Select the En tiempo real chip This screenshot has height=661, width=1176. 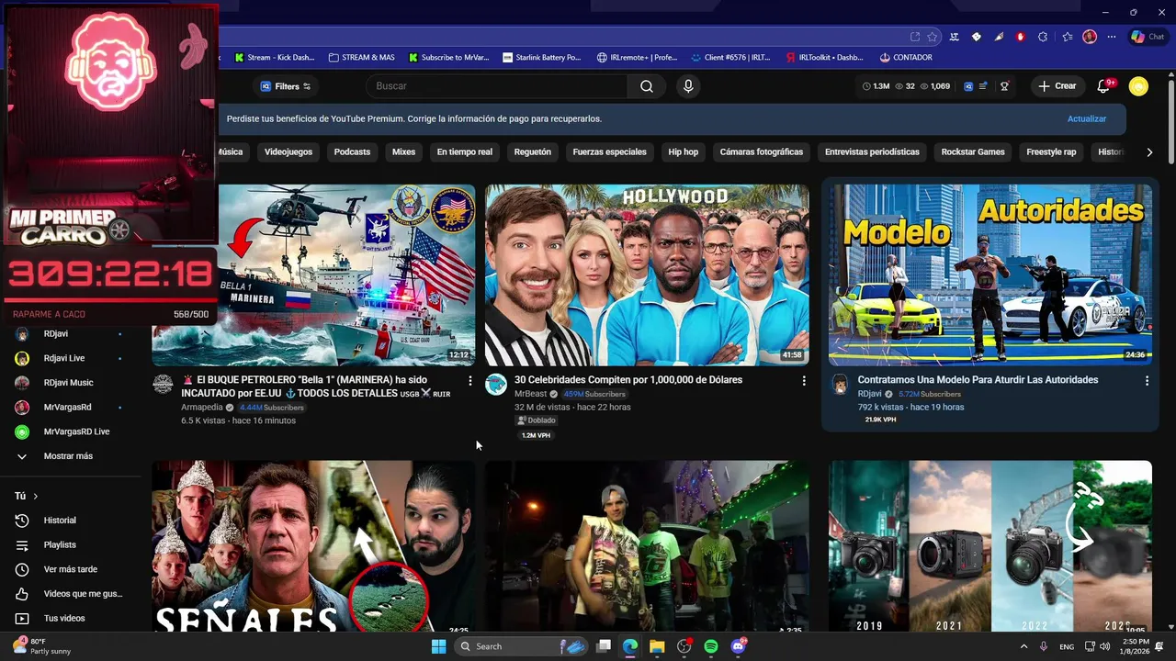(x=465, y=152)
